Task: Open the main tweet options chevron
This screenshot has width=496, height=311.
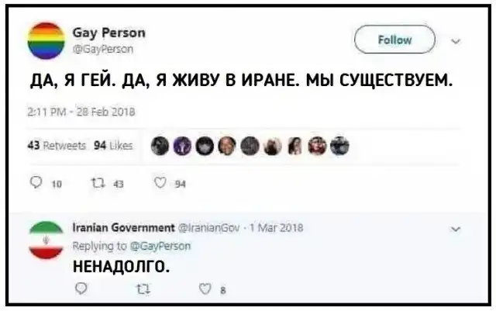Action: point(456,41)
